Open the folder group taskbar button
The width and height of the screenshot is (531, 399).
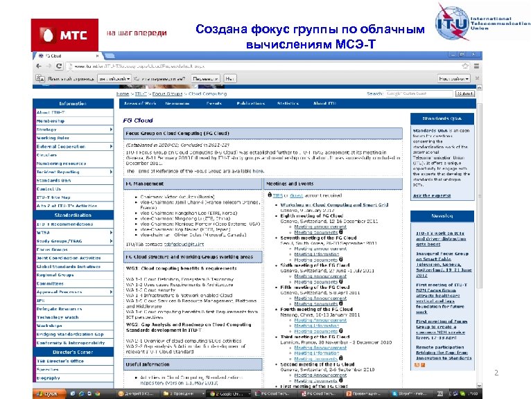click(183, 394)
